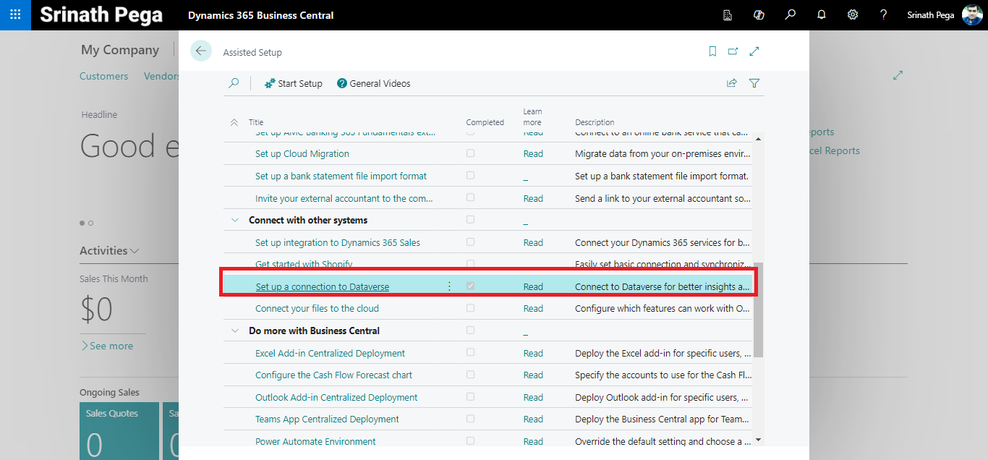988x460 pixels.
Task: Open the settings gear in top bar
Action: coord(853,14)
